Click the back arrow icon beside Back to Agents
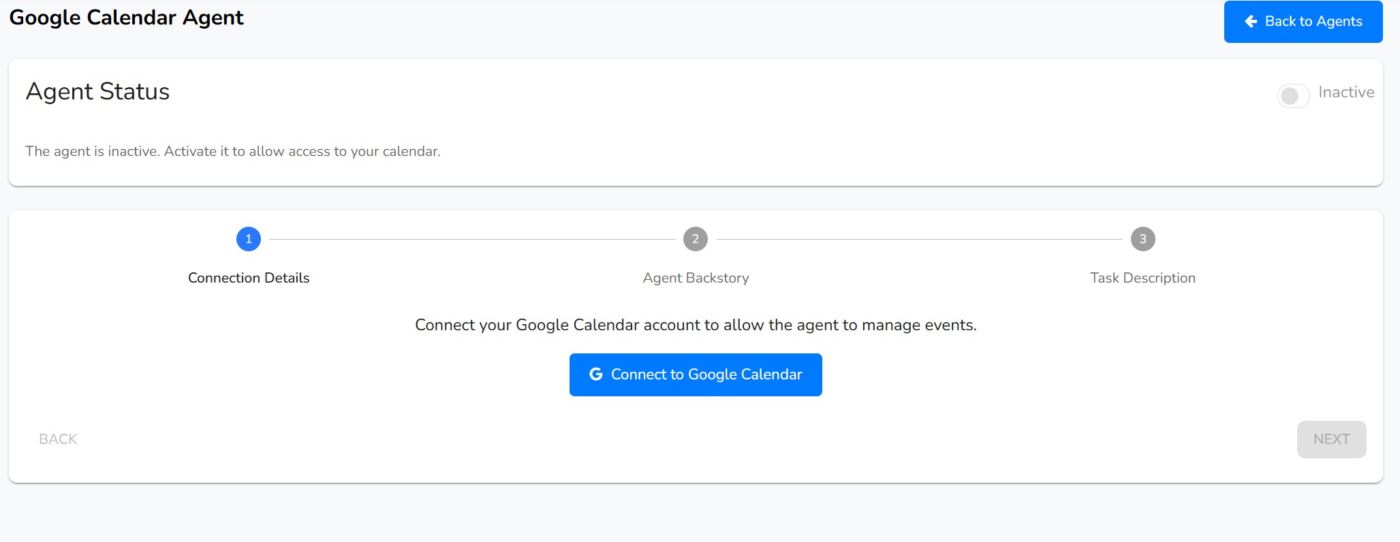Viewport: 1400px width, 542px height. [x=1251, y=22]
